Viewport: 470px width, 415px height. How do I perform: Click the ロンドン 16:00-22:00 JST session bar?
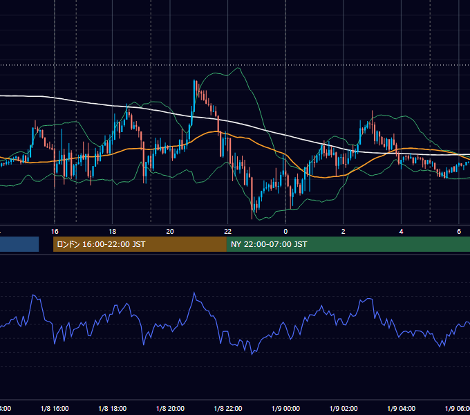pos(140,244)
